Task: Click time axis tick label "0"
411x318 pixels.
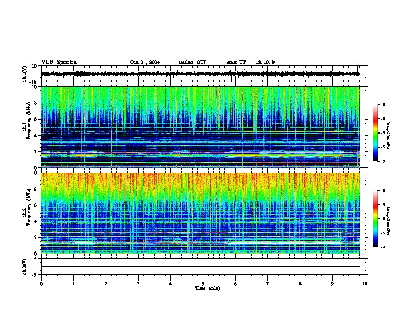Action: [x=41, y=284]
